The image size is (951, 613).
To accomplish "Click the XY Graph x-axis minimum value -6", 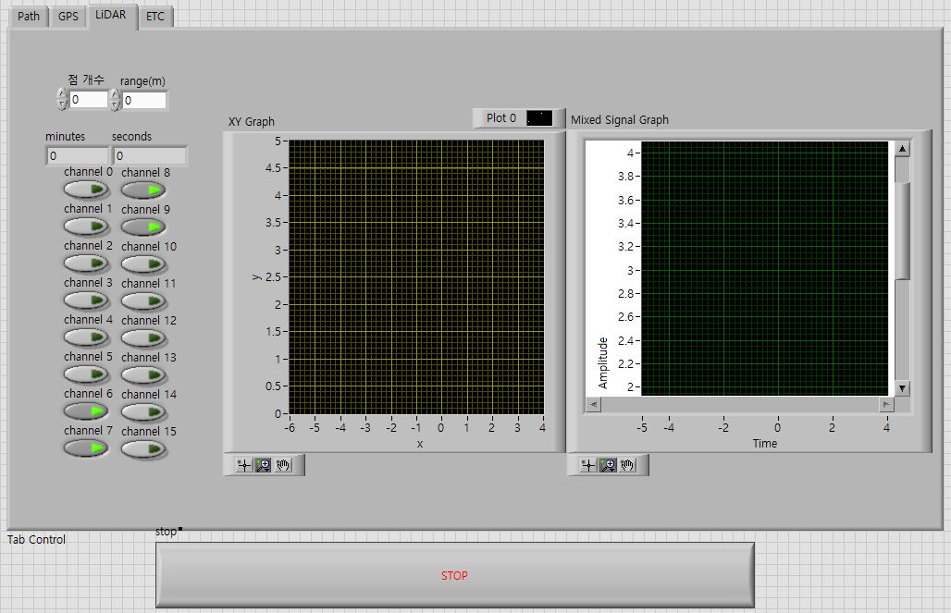I will click(x=290, y=427).
